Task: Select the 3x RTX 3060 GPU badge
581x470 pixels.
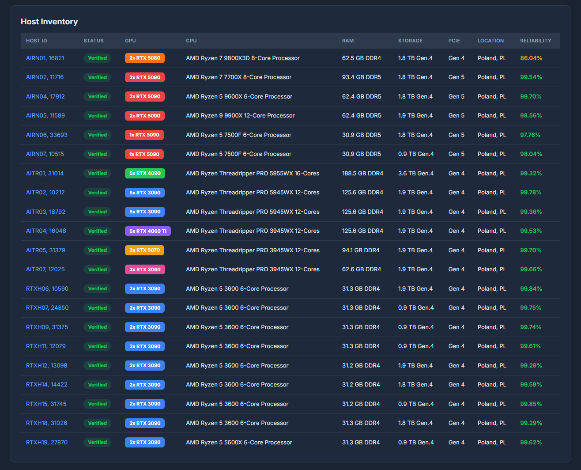Action: point(145,269)
